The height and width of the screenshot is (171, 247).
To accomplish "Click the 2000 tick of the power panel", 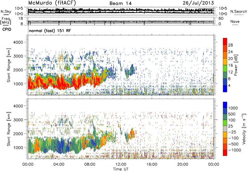I will (x=18, y=70).
